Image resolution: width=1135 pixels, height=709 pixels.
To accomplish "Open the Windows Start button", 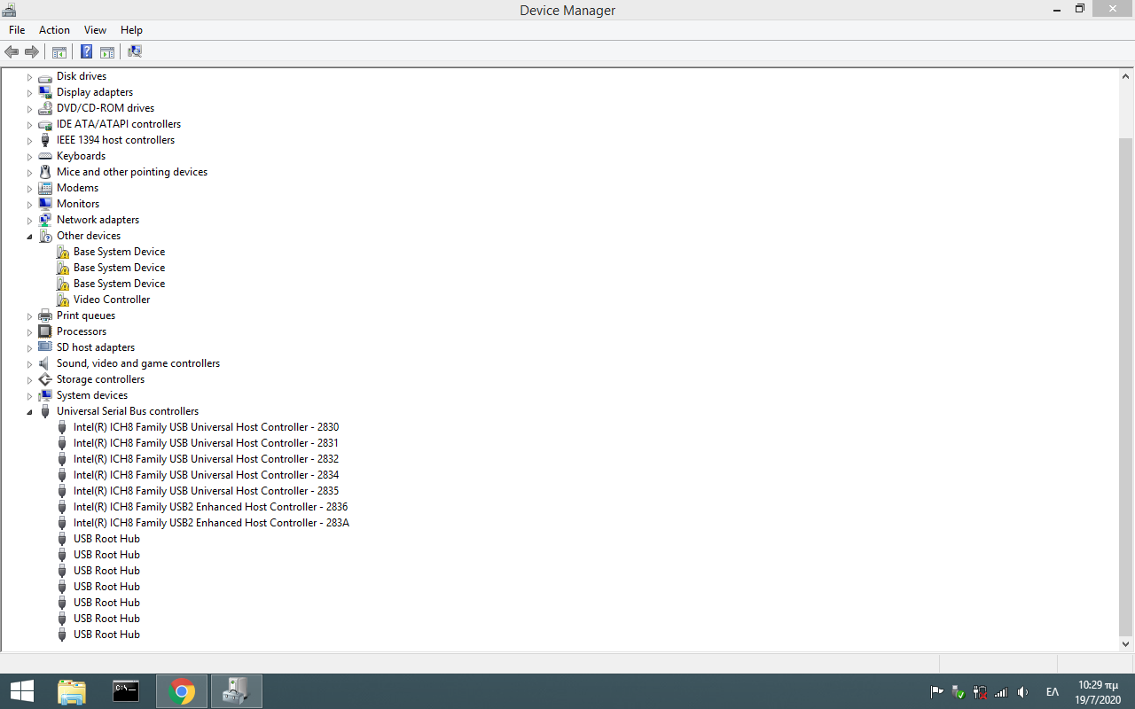I will [x=22, y=691].
